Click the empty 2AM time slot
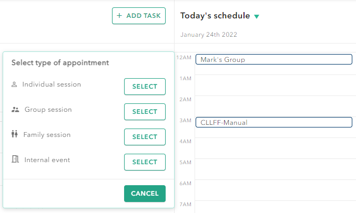Screen dimensions: 356x213 [x=273, y=106]
